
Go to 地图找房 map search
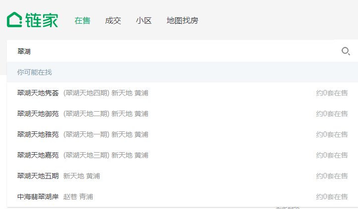coord(182,21)
